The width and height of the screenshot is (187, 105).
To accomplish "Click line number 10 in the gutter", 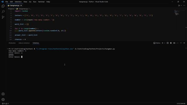I will [x=11, y=31].
